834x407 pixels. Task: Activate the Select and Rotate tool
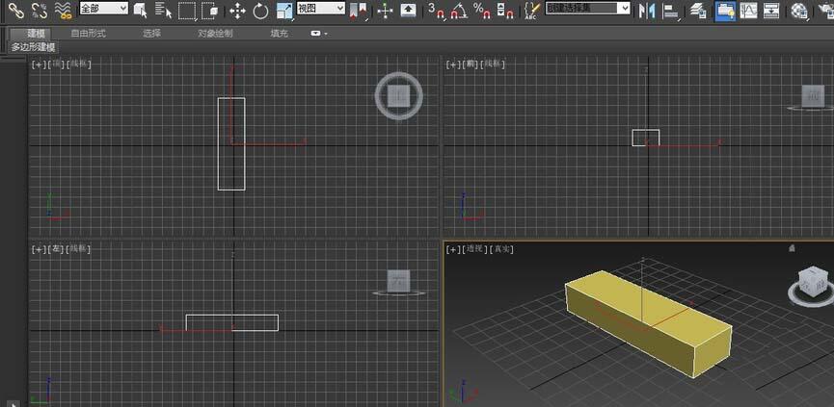click(x=260, y=11)
